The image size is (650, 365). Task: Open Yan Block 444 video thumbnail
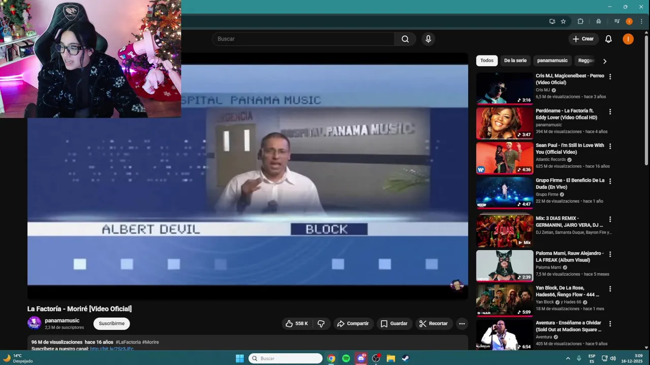click(504, 301)
